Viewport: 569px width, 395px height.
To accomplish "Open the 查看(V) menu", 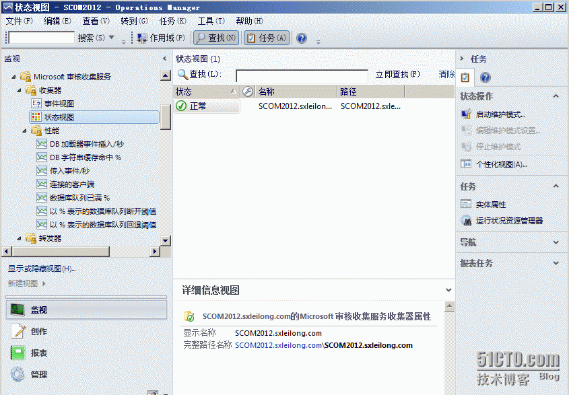I will pyautogui.click(x=96, y=21).
